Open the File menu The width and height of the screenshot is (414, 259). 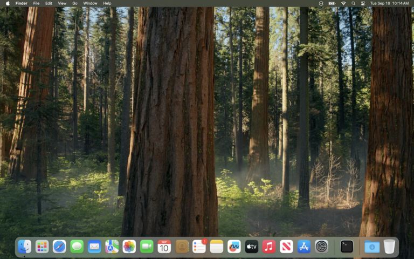pyautogui.click(x=36, y=3)
